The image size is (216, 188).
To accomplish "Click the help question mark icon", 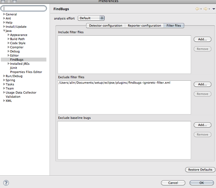I will coord(6,183).
